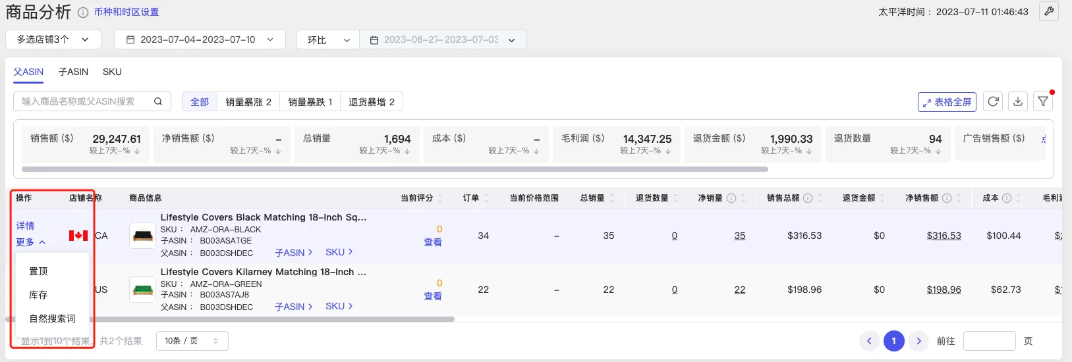
Task: Select 销量暴涨 2 filter tab
Action: [248, 101]
